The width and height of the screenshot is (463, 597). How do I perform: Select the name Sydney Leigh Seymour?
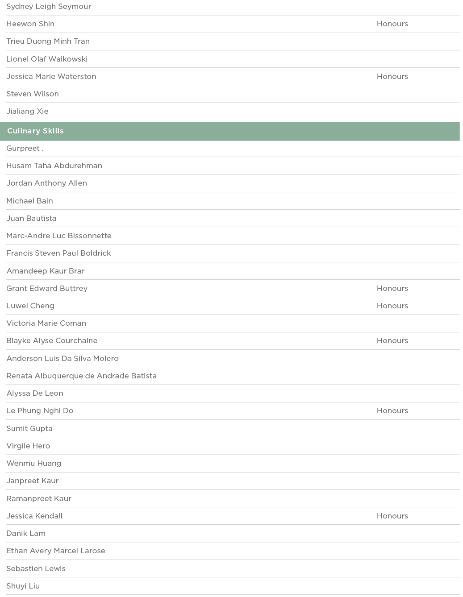tap(49, 7)
